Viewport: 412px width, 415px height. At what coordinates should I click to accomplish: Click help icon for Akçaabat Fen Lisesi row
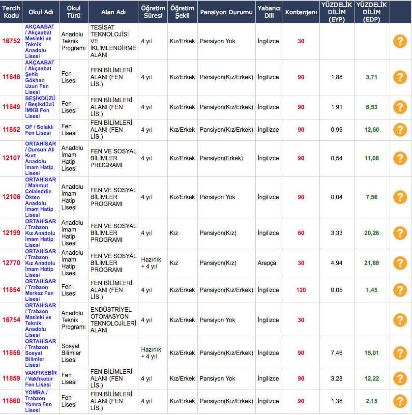[x=400, y=77]
